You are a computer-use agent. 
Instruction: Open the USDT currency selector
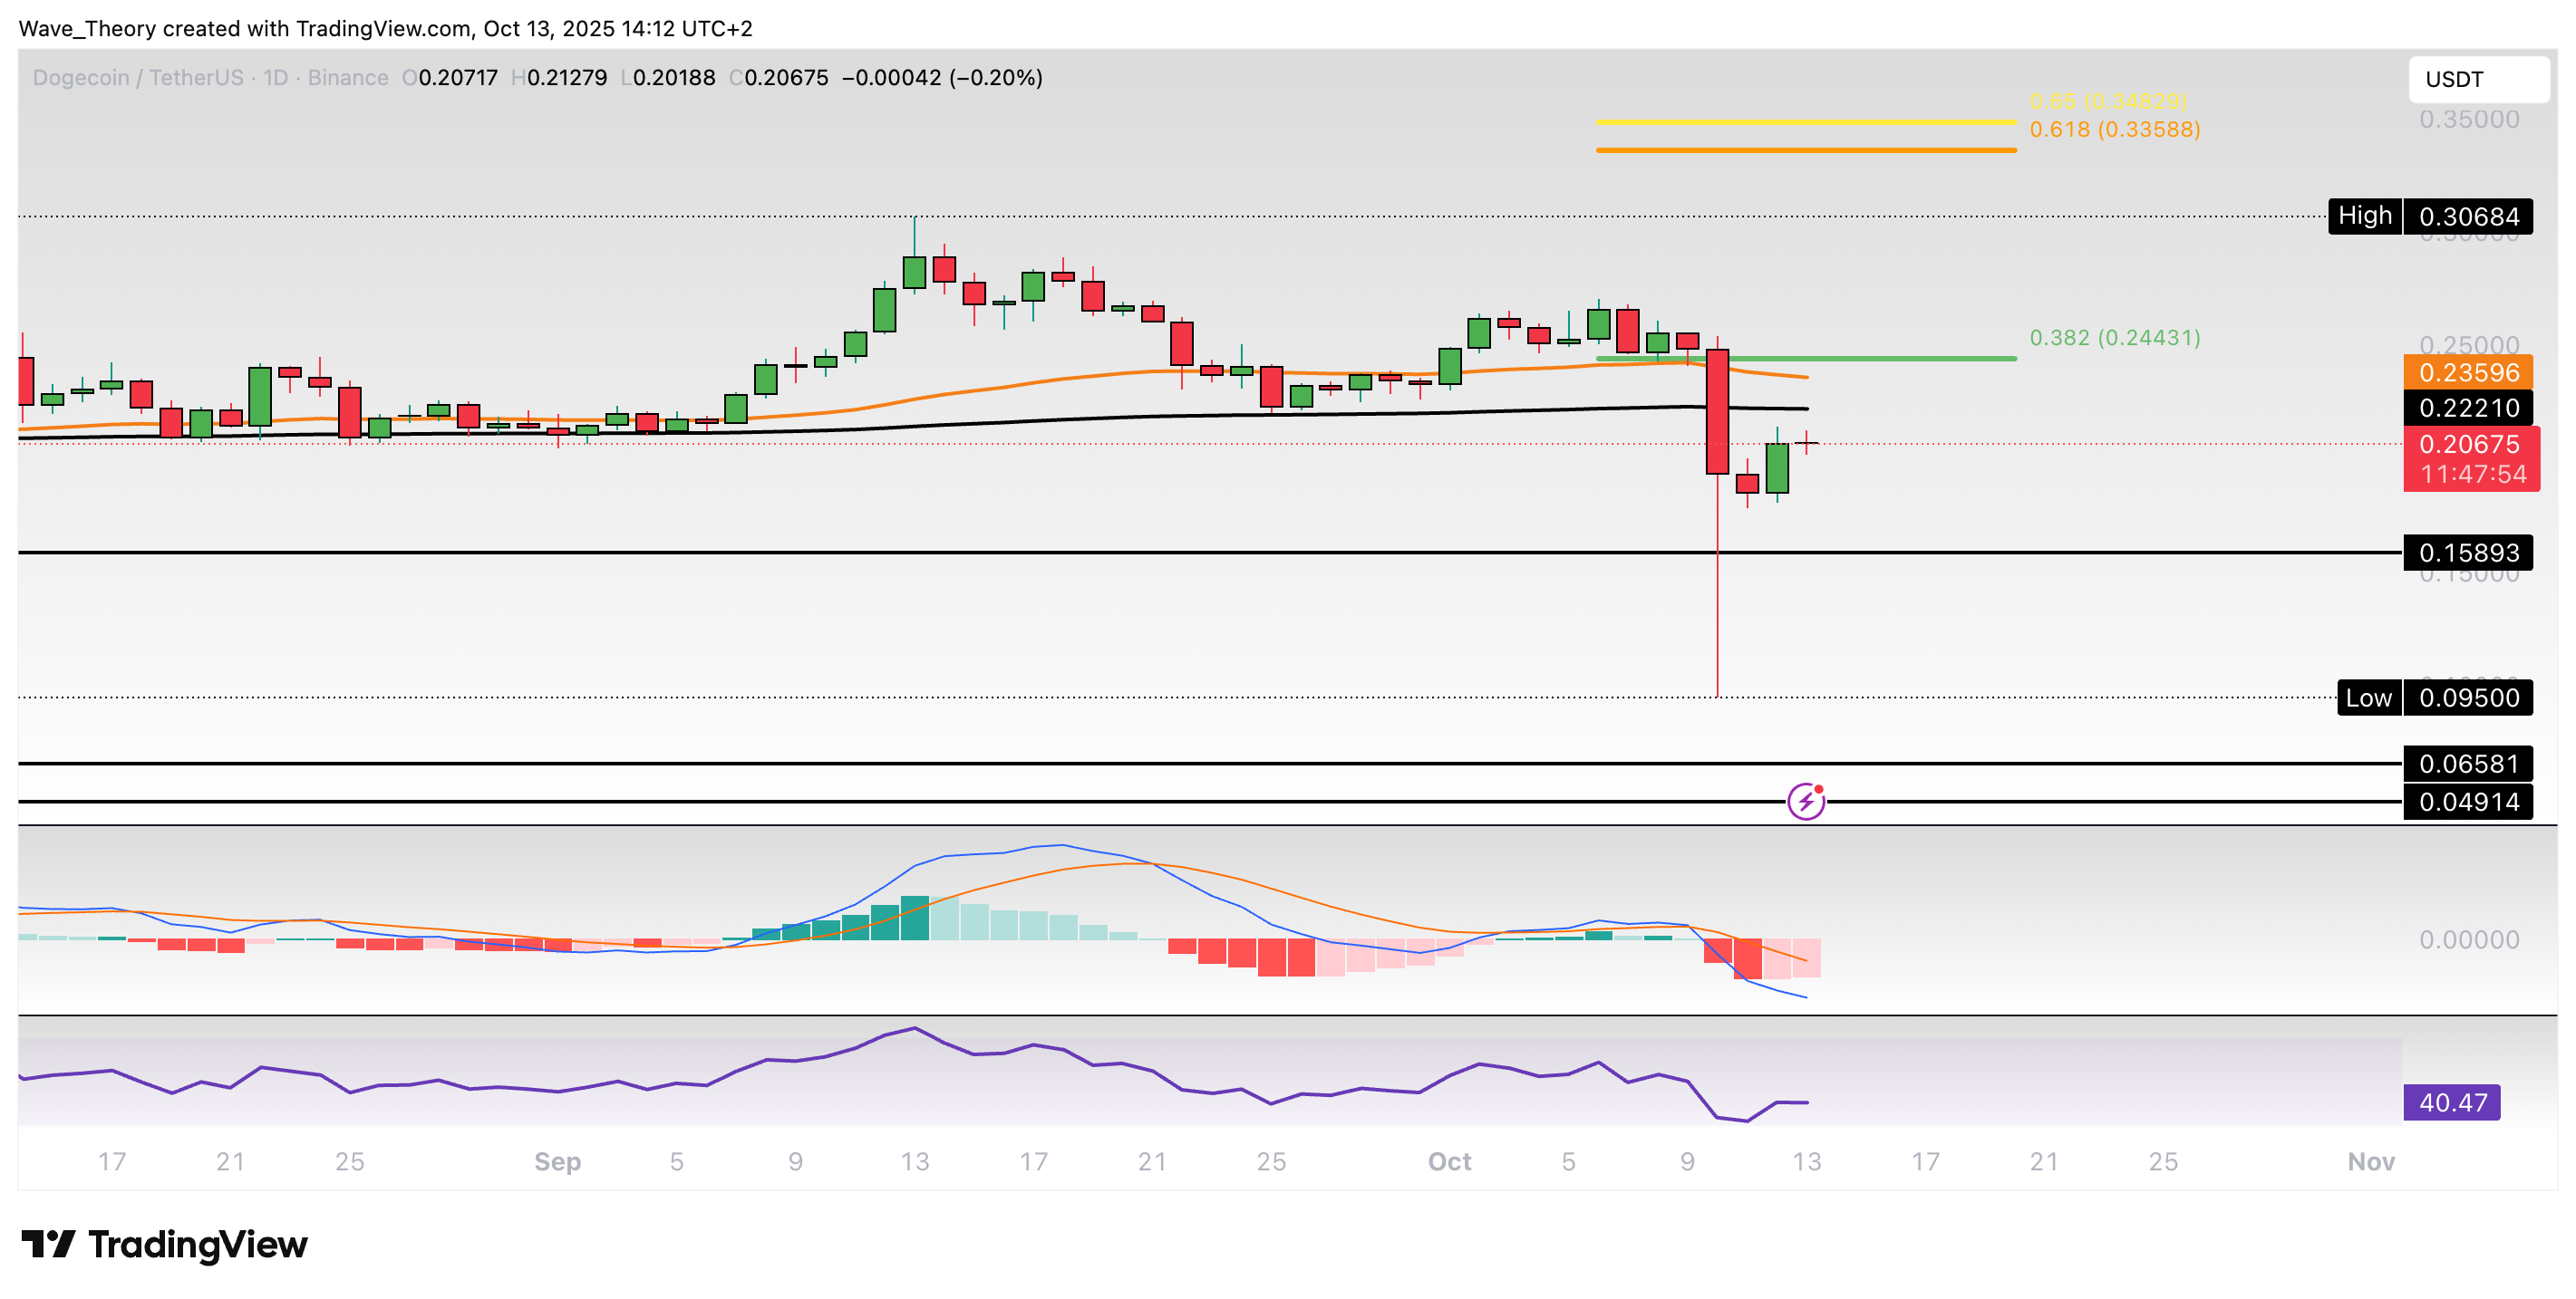(x=2477, y=79)
